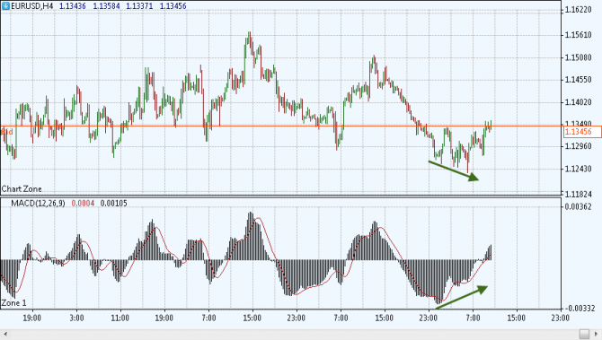Click the chart icon beside EURUSD,H4
This screenshot has width=602, height=340.
pyautogui.click(x=5, y=5)
